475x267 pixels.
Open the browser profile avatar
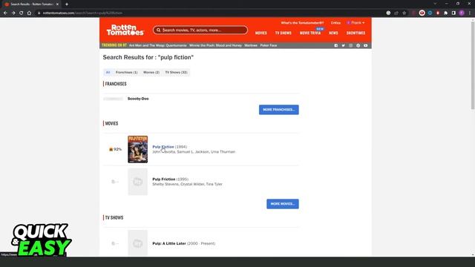462,13
